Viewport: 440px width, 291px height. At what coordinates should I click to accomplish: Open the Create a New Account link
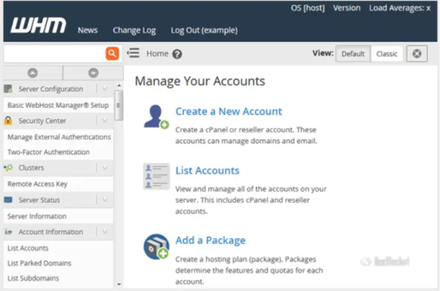click(x=229, y=112)
